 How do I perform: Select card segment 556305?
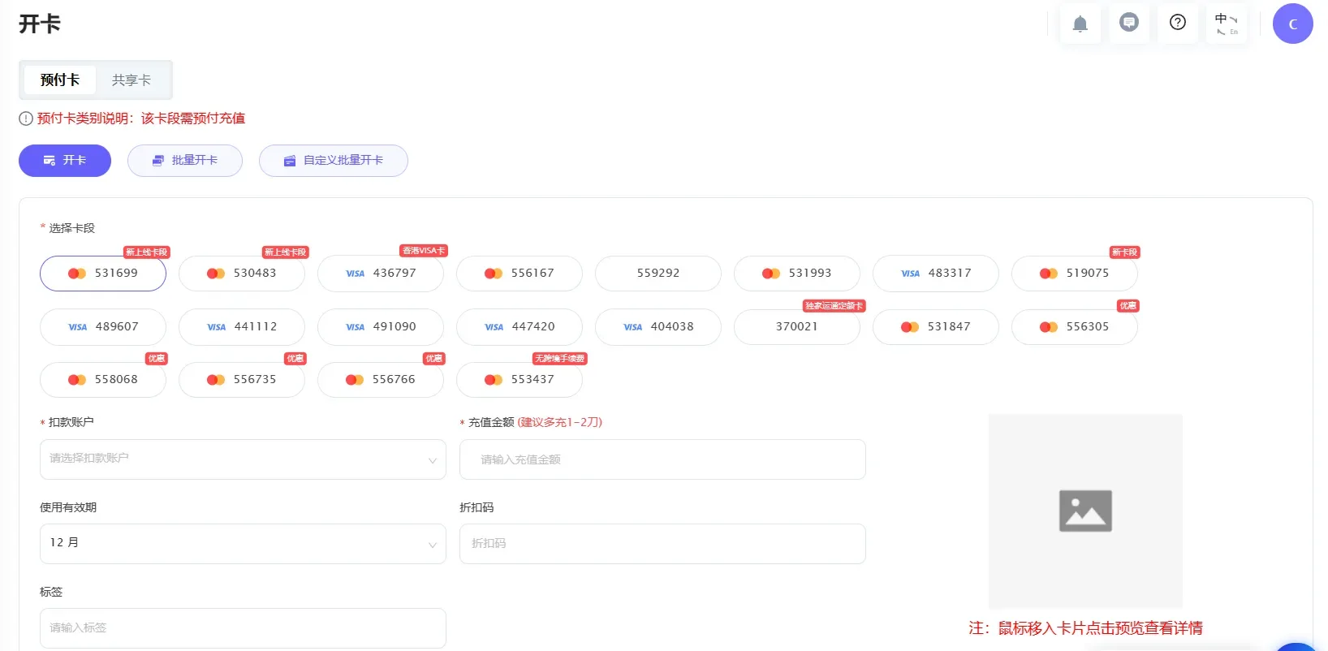coord(1075,327)
